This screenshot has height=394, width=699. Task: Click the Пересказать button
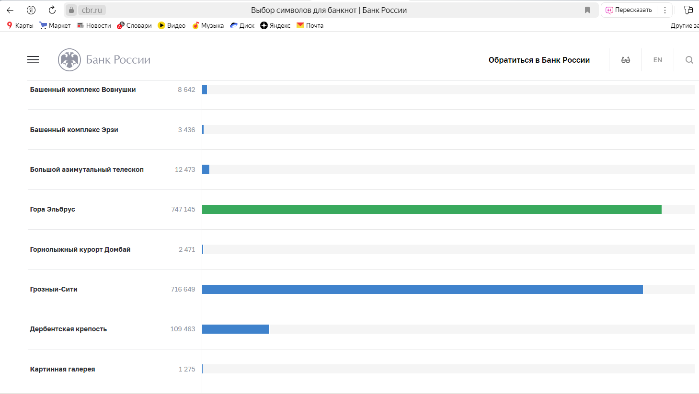(629, 10)
